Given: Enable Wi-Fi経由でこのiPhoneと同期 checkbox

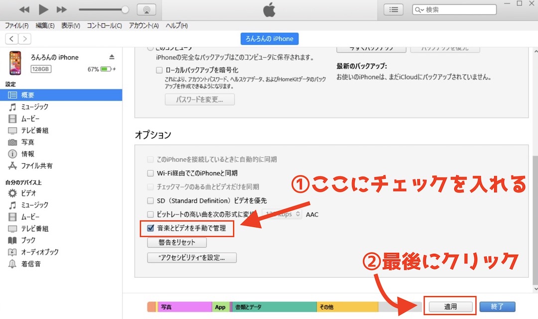Looking at the screenshot, I should click(x=150, y=173).
